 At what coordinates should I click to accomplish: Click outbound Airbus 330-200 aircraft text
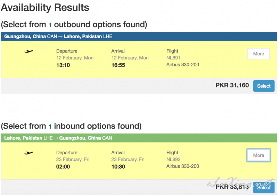click(183, 65)
